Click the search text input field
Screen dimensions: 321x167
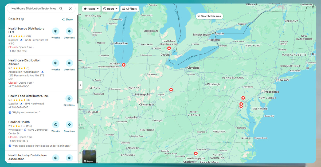click(x=34, y=9)
